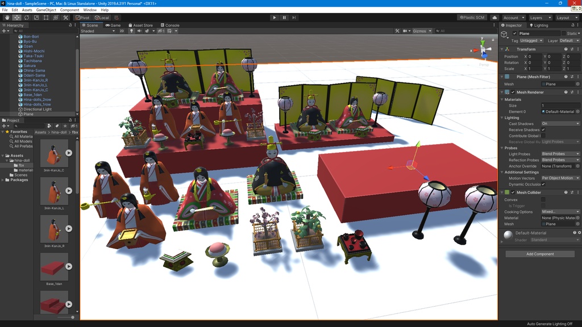The image size is (582, 327).
Task: Lock the Inspector panel
Action: tap(573, 25)
